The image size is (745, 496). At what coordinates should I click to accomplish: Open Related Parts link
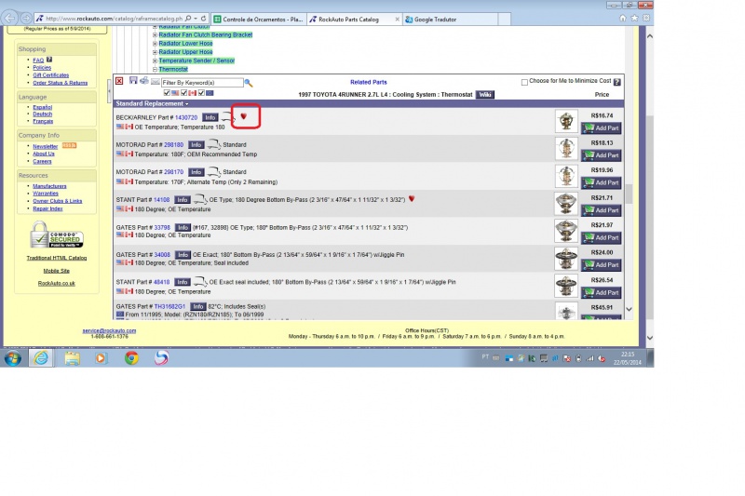click(x=368, y=82)
